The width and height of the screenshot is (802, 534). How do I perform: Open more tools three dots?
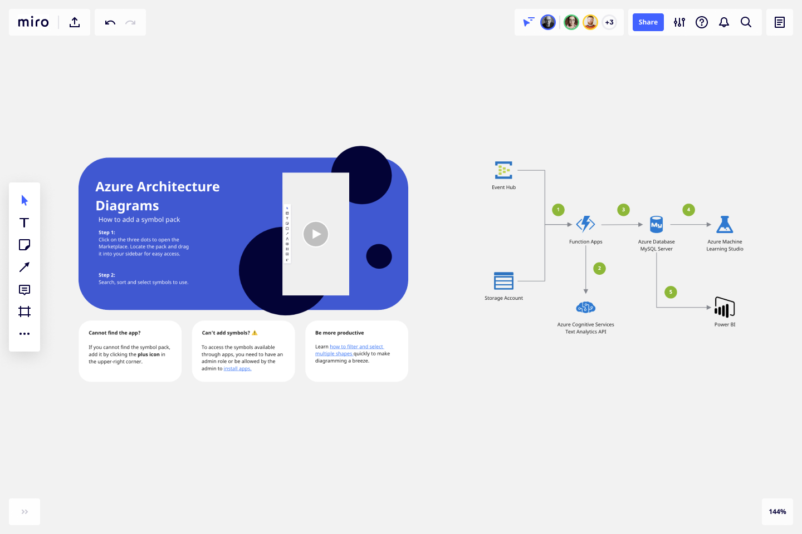coord(25,334)
